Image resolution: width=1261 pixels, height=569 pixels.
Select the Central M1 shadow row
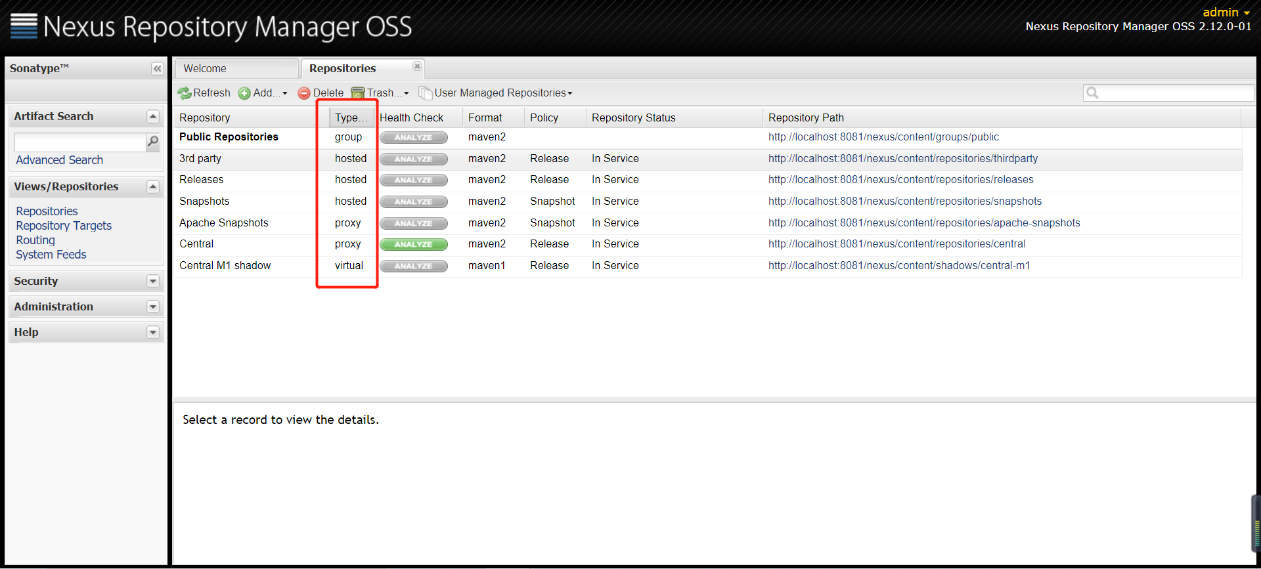point(707,266)
